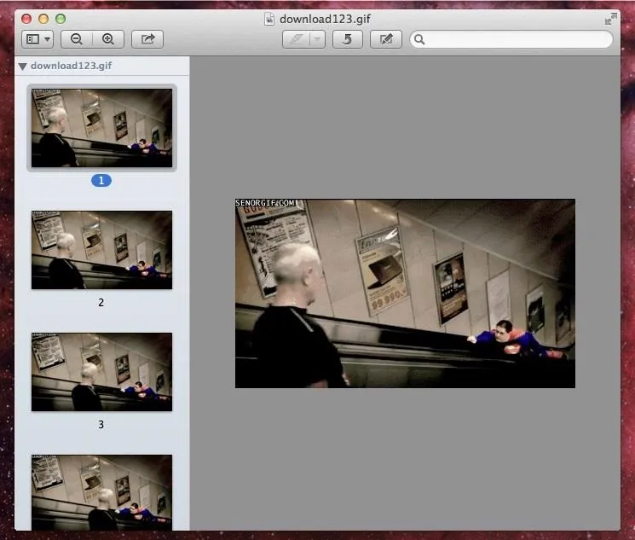Select frame 1 thumbnail
Image resolution: width=635 pixels, height=540 pixels.
pyautogui.click(x=101, y=128)
